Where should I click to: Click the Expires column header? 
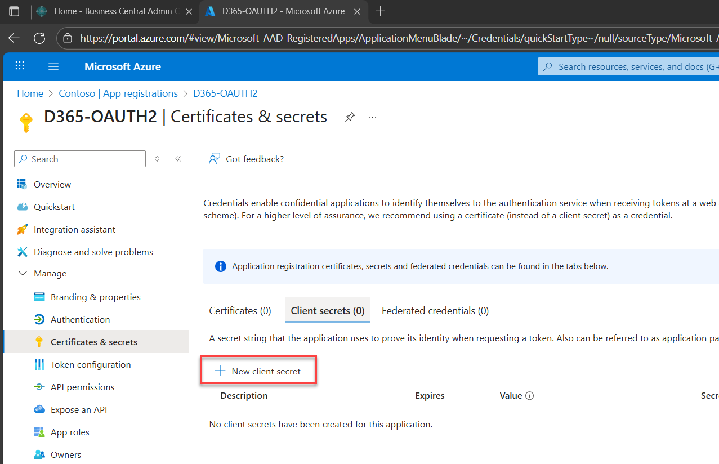[430, 396]
